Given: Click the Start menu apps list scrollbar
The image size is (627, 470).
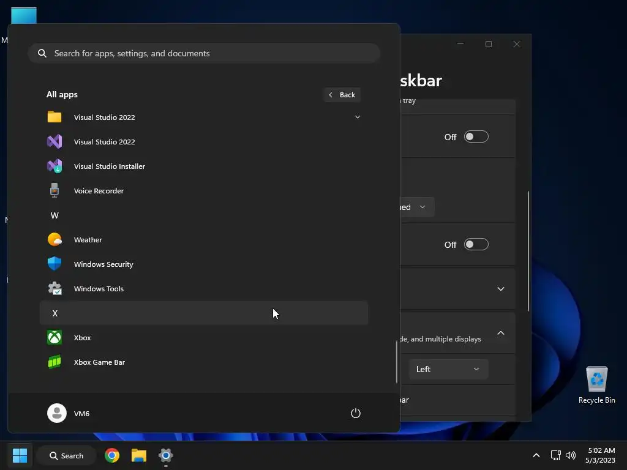Looking at the screenshot, I should tap(397, 362).
